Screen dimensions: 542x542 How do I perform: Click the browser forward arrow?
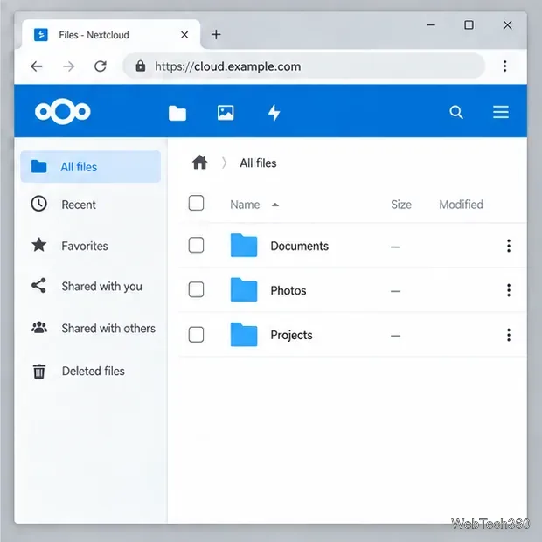(x=69, y=66)
